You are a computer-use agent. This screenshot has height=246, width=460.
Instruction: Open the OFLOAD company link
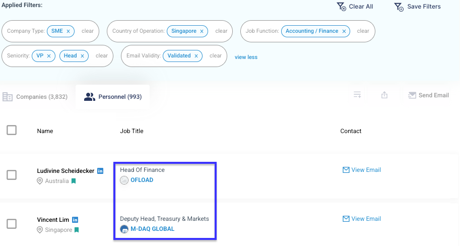point(142,180)
